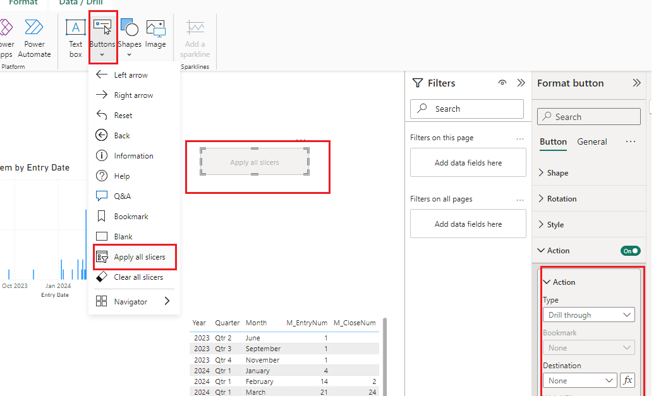Open the Bookmark None dropdown

tap(588, 347)
